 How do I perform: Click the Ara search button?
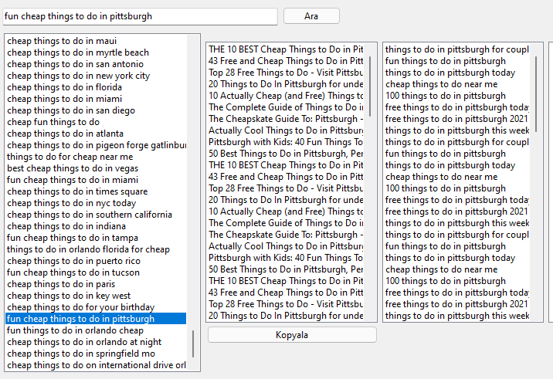311,16
